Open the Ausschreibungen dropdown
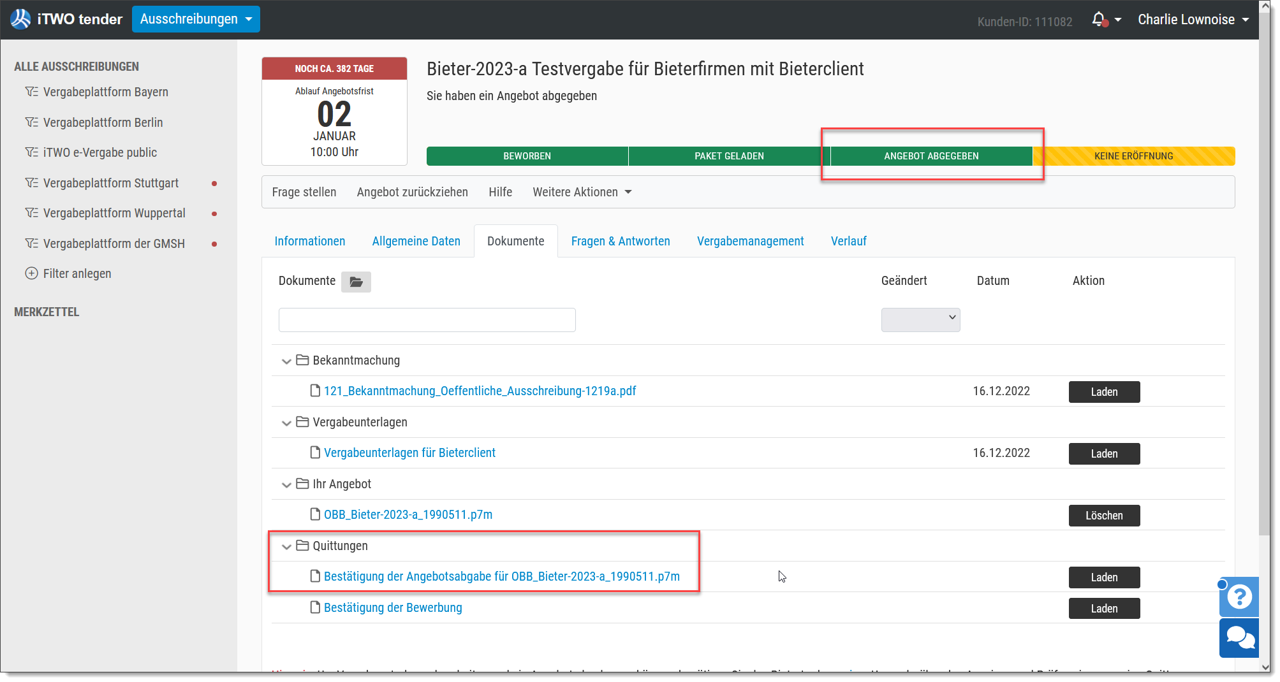1280x682 pixels. coord(196,19)
